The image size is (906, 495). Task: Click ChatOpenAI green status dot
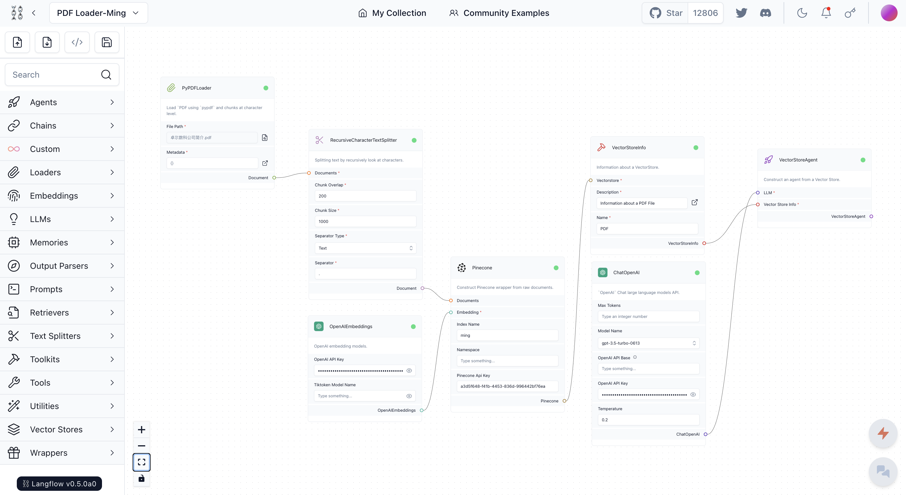pyautogui.click(x=697, y=273)
